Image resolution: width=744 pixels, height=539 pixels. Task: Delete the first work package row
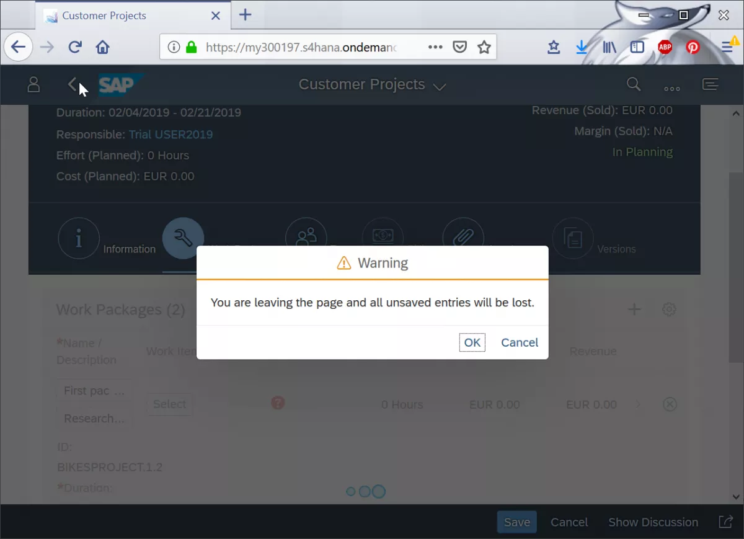(x=670, y=404)
